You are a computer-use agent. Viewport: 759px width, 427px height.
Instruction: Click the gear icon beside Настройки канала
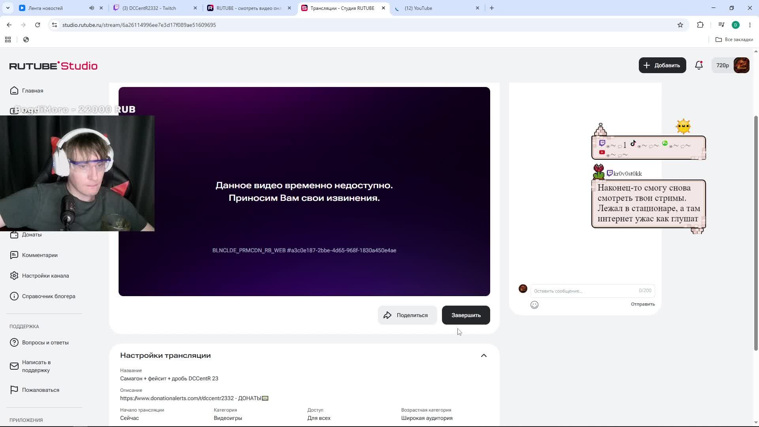point(14,276)
